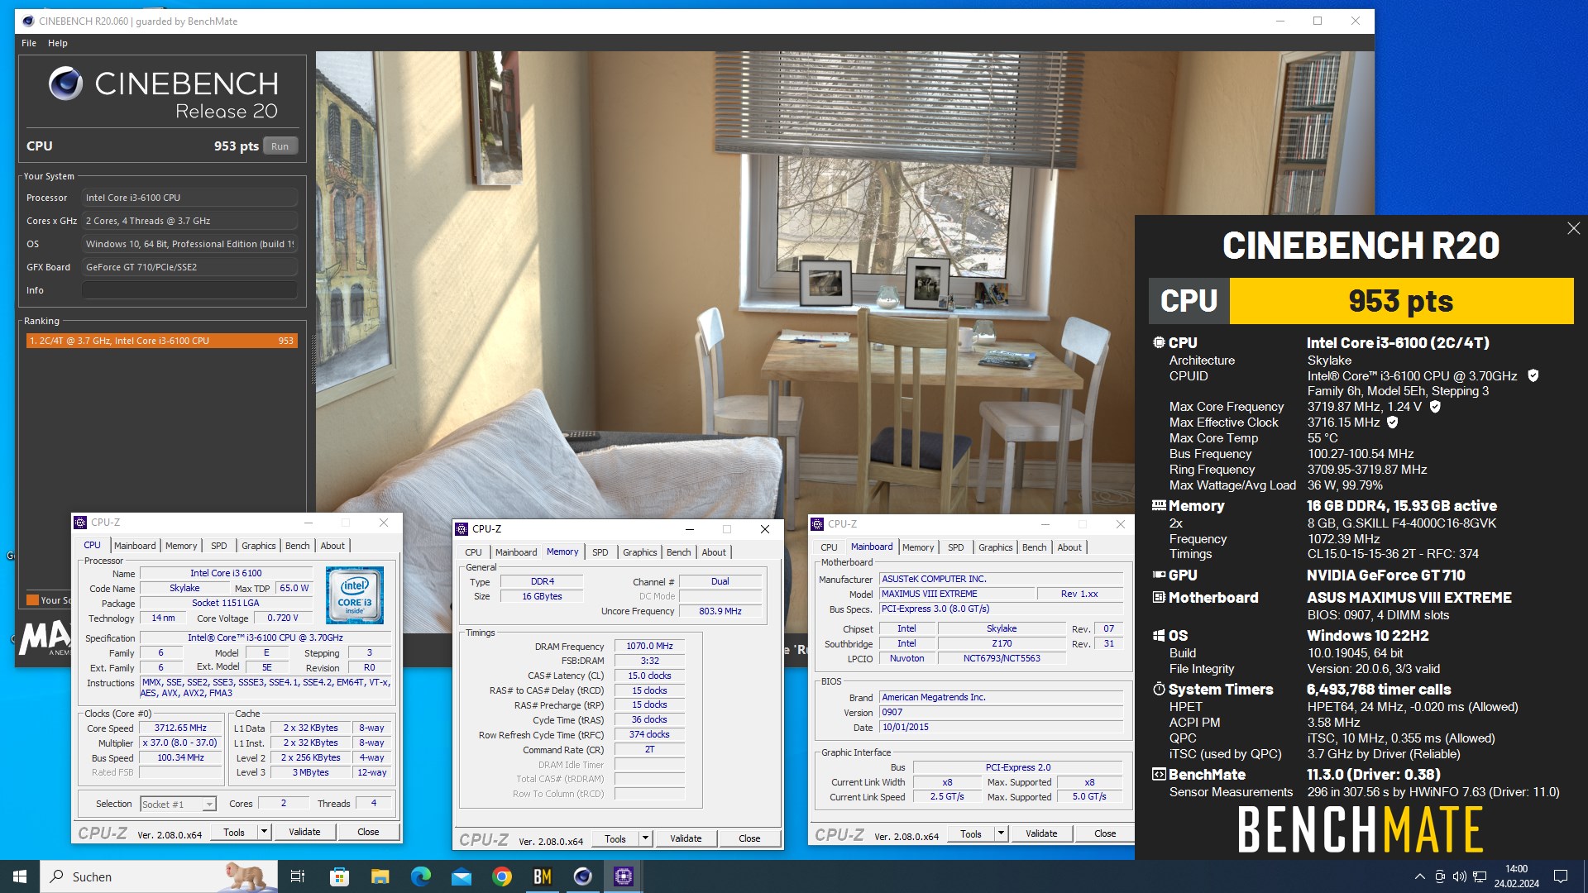Open Memory tab in right CPU-Z window

(918, 547)
